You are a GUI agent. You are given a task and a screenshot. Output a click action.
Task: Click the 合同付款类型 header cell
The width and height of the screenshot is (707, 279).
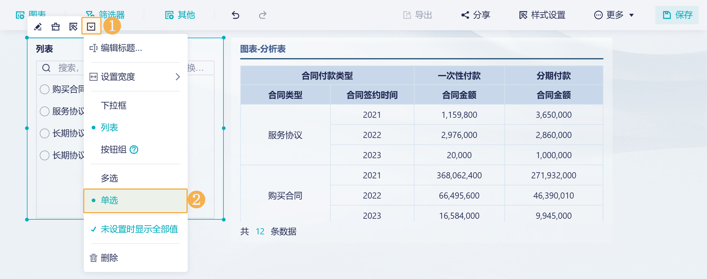327,76
